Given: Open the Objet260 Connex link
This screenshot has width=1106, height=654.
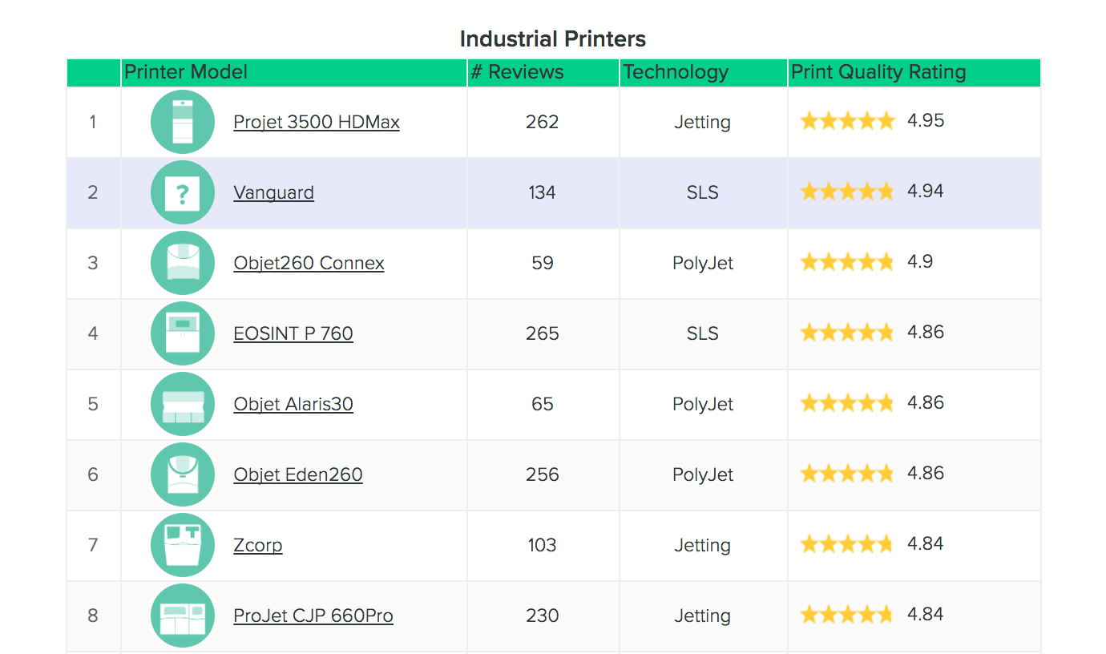Looking at the screenshot, I should click(309, 263).
